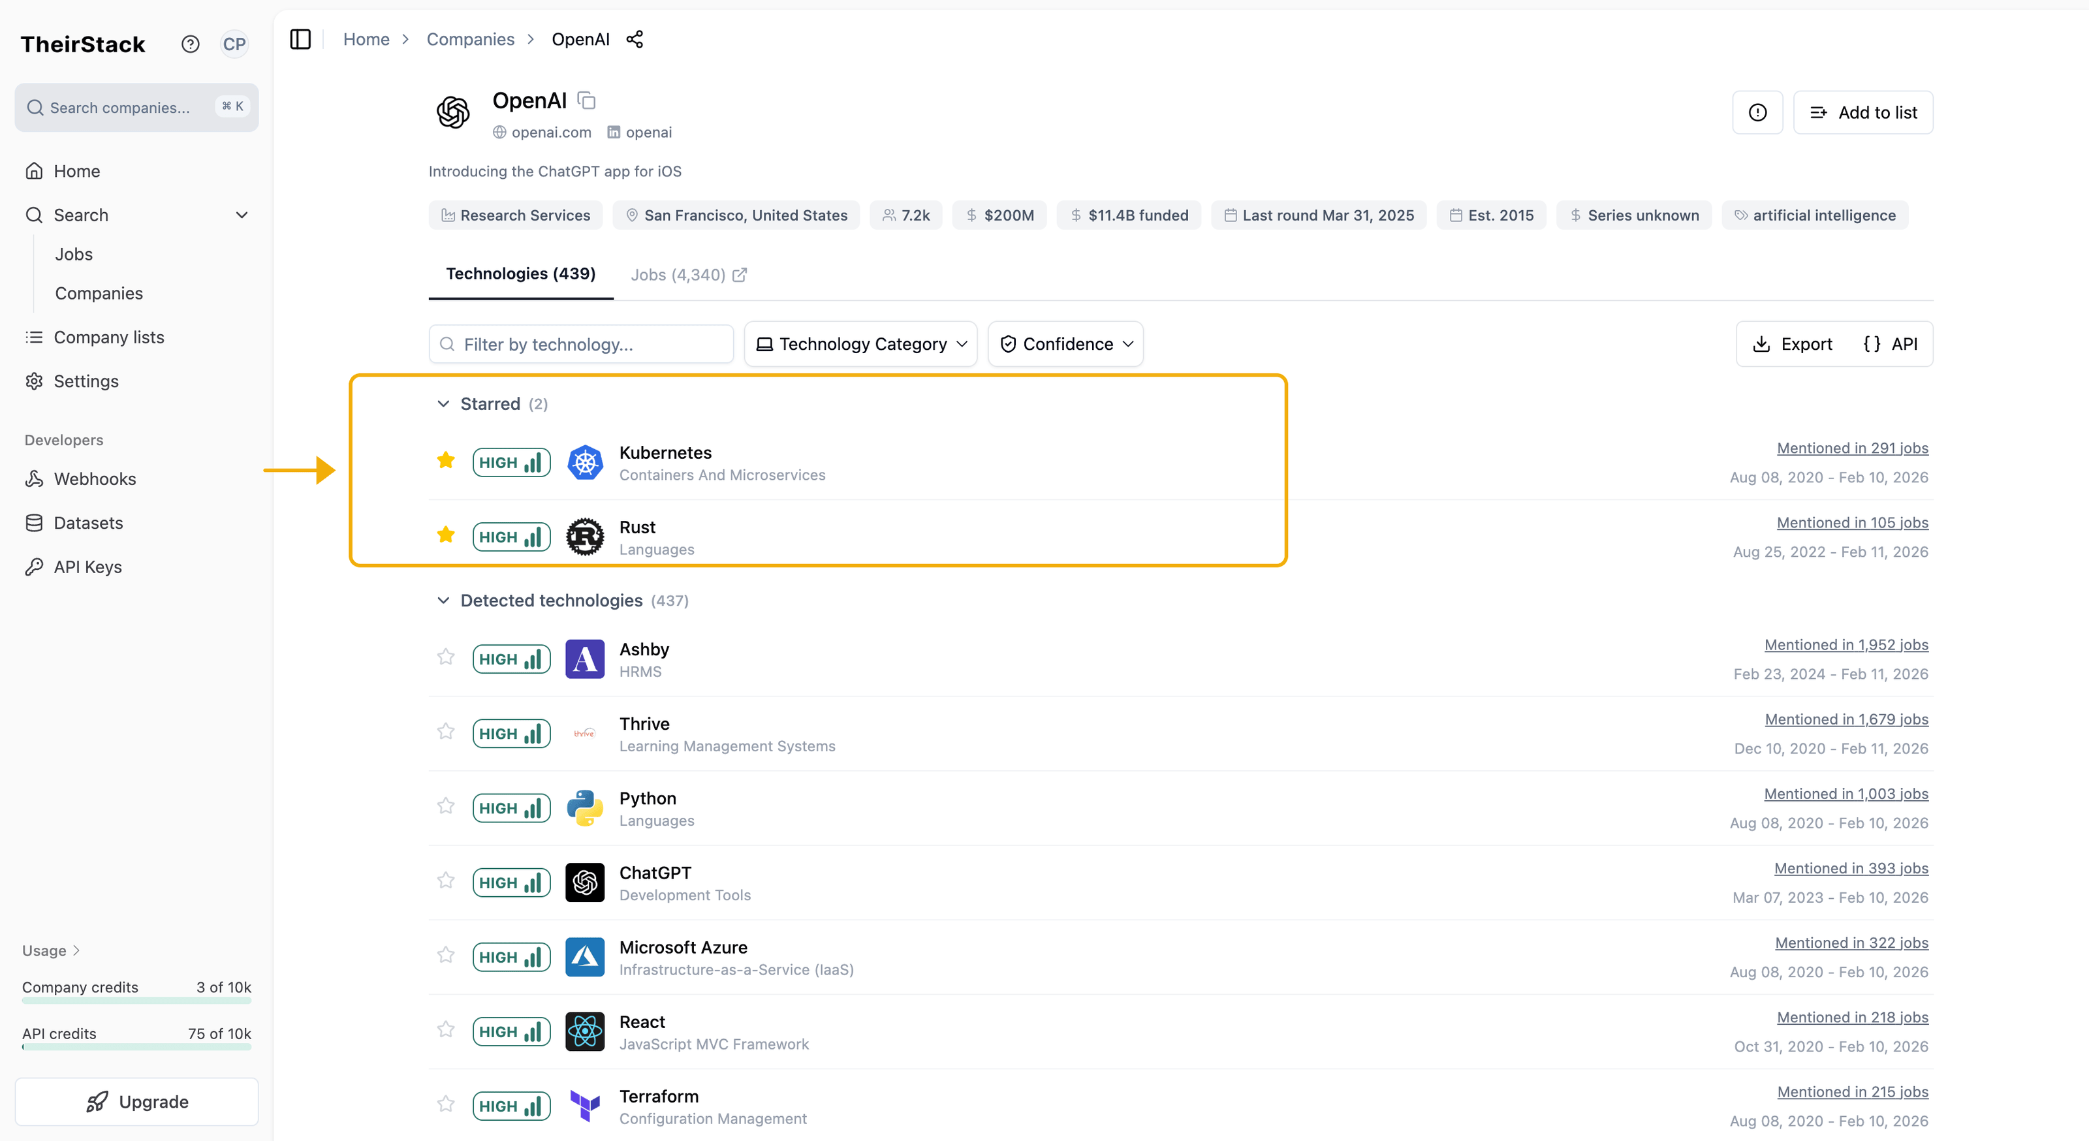Open the share options for OpenAI
Screen dimensions: 2089x1141
point(635,38)
